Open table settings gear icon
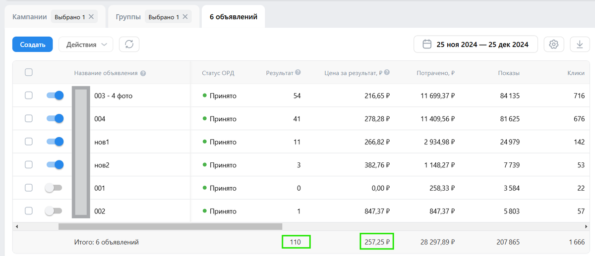This screenshot has height=256, width=595. click(554, 44)
